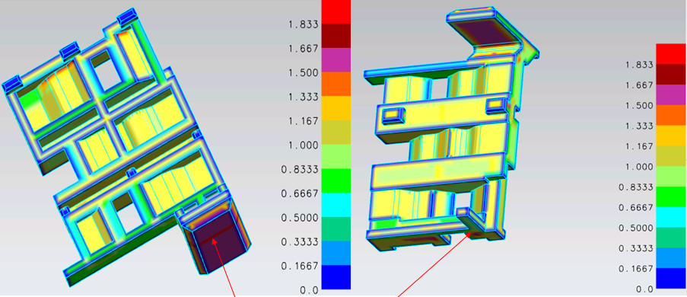687x297 pixels.
Task: Click the red arrow tip on the right model
Action: coord(470,234)
